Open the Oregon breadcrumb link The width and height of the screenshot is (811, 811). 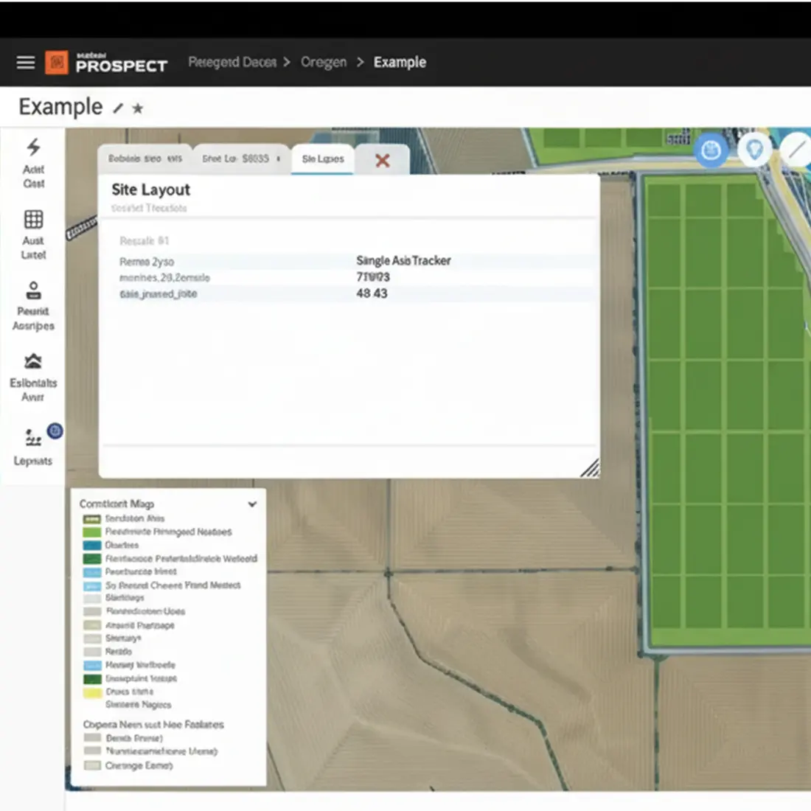click(323, 63)
